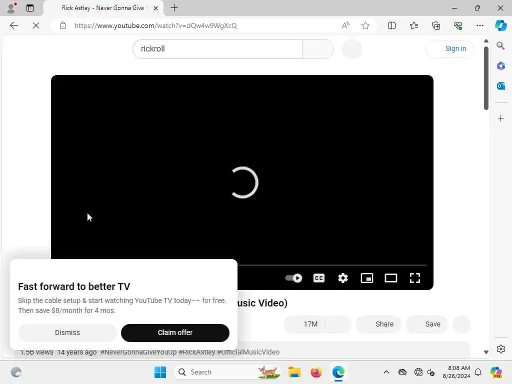Image resolution: width=512 pixels, height=384 pixels.
Task: Launch Firefox from taskbar
Action: click(316, 372)
